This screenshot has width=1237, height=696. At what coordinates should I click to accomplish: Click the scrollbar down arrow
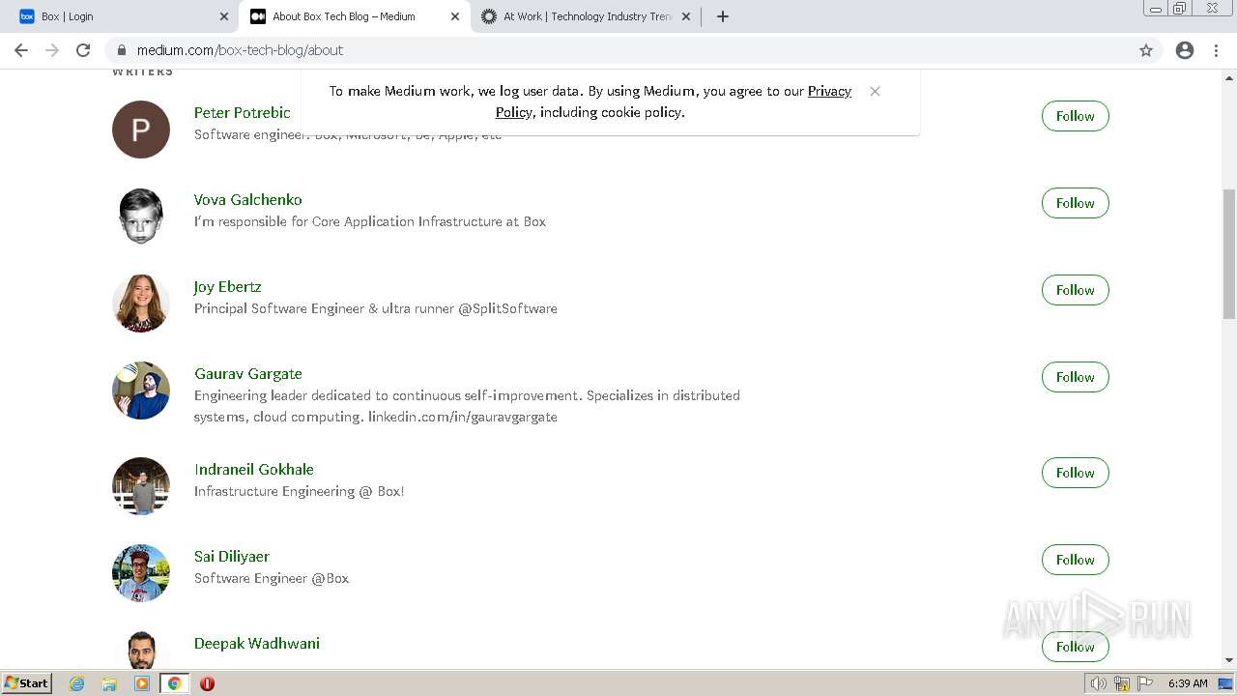click(1229, 660)
